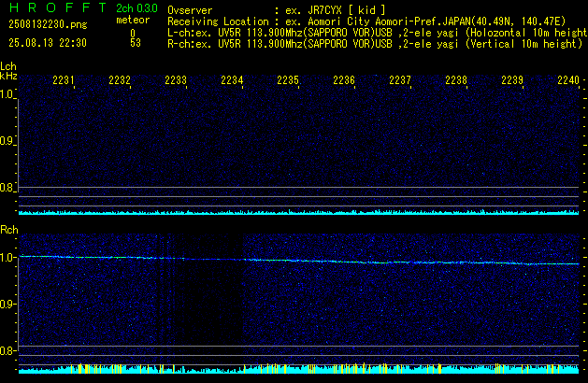Click the Lch 1.0 frequency label
The height and width of the screenshot is (383, 588).
pyautogui.click(x=7, y=94)
